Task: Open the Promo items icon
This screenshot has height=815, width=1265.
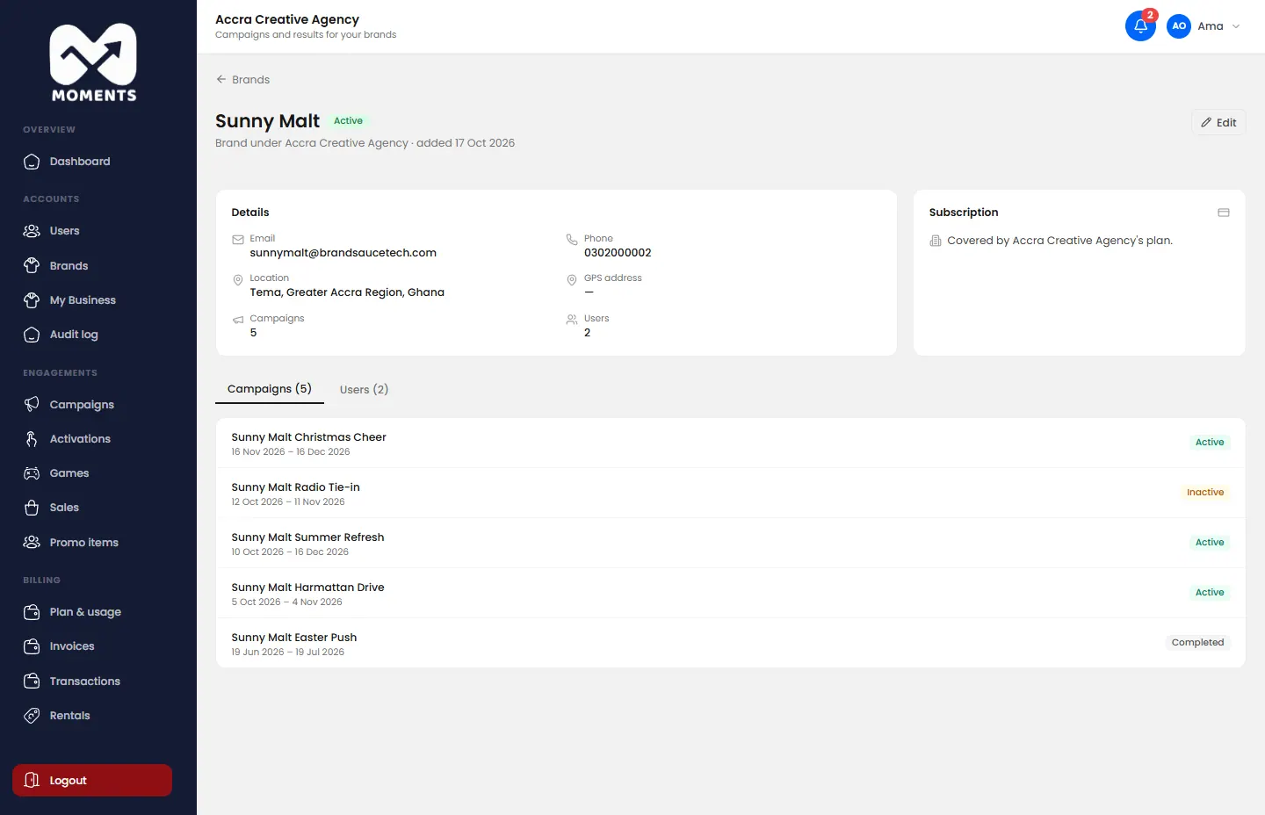Action: [x=32, y=543]
